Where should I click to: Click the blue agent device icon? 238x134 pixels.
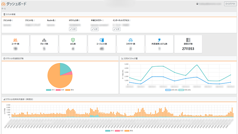tap(102, 40)
